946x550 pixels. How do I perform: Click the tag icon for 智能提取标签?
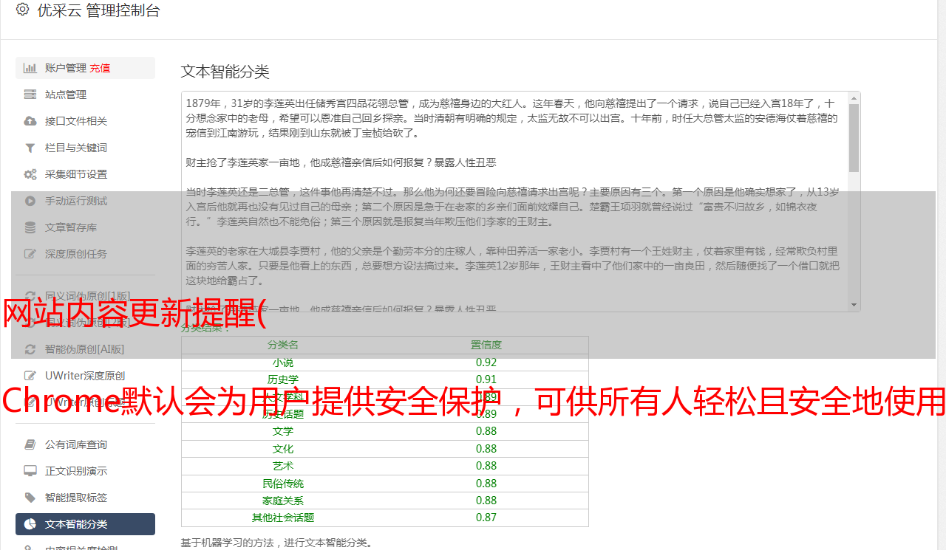tap(30, 498)
